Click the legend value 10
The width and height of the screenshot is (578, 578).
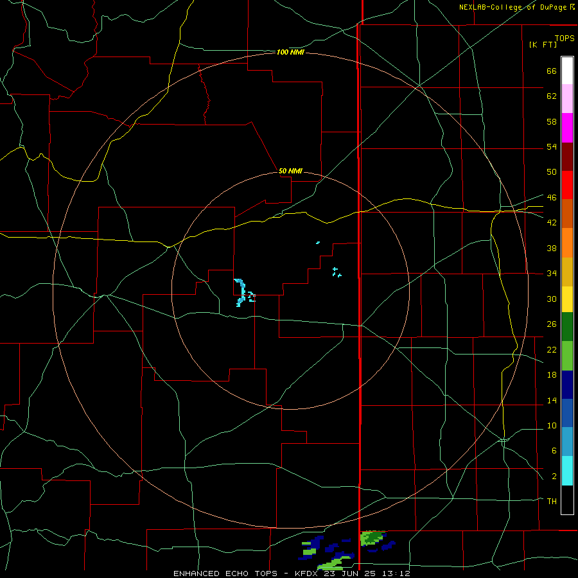[x=552, y=426]
